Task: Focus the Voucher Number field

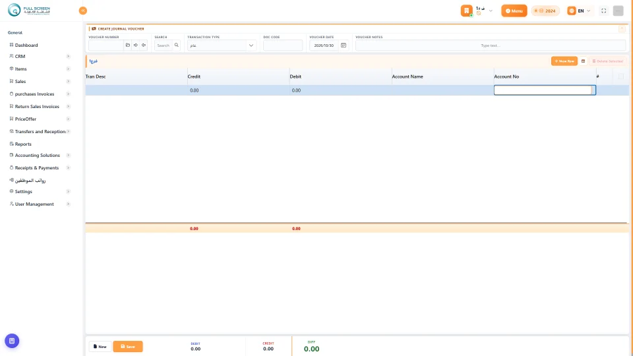Action: tap(105, 45)
